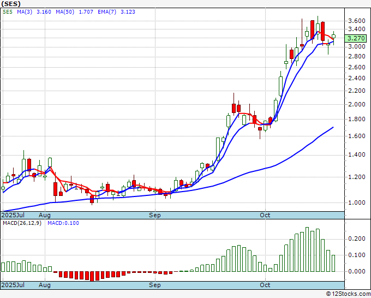Click the current price tag 3.270
This screenshot has width=371, height=298.
click(356, 38)
